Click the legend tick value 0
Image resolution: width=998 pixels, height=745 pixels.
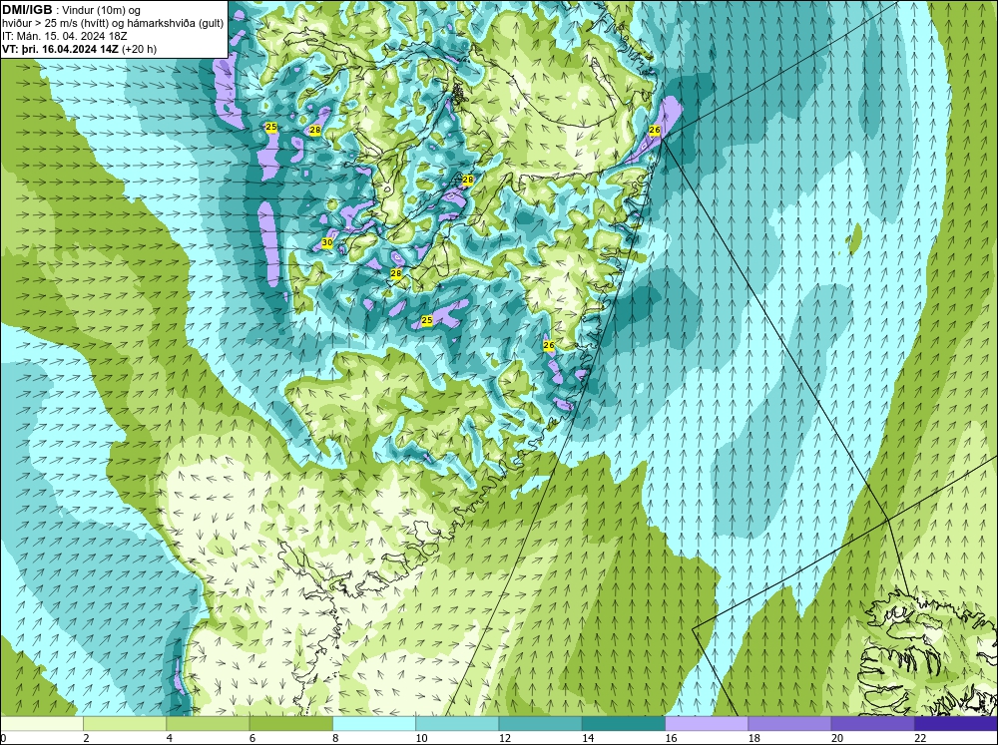(3, 738)
